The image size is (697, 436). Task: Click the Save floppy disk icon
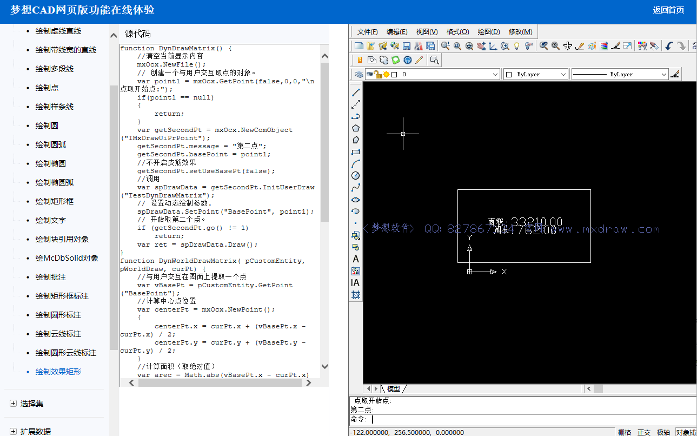(x=407, y=47)
